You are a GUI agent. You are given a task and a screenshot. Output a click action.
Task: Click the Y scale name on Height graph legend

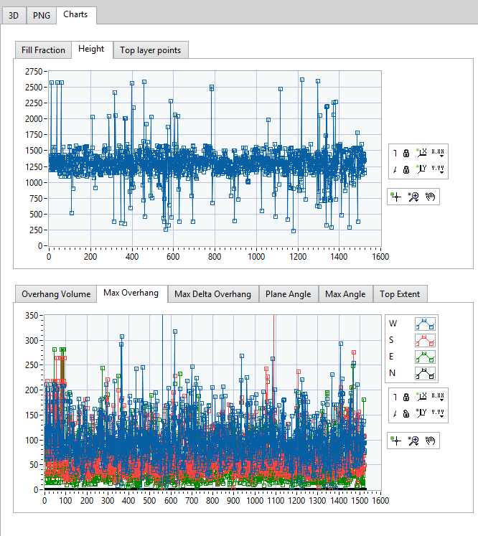tap(395, 169)
